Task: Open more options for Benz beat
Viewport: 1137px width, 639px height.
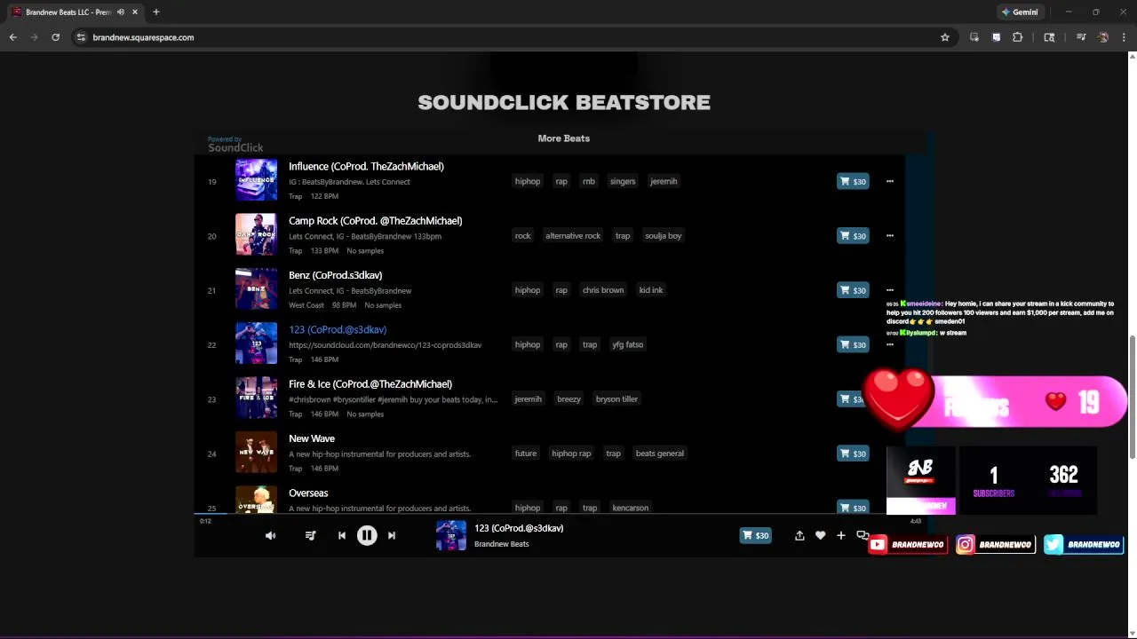Action: pos(889,290)
